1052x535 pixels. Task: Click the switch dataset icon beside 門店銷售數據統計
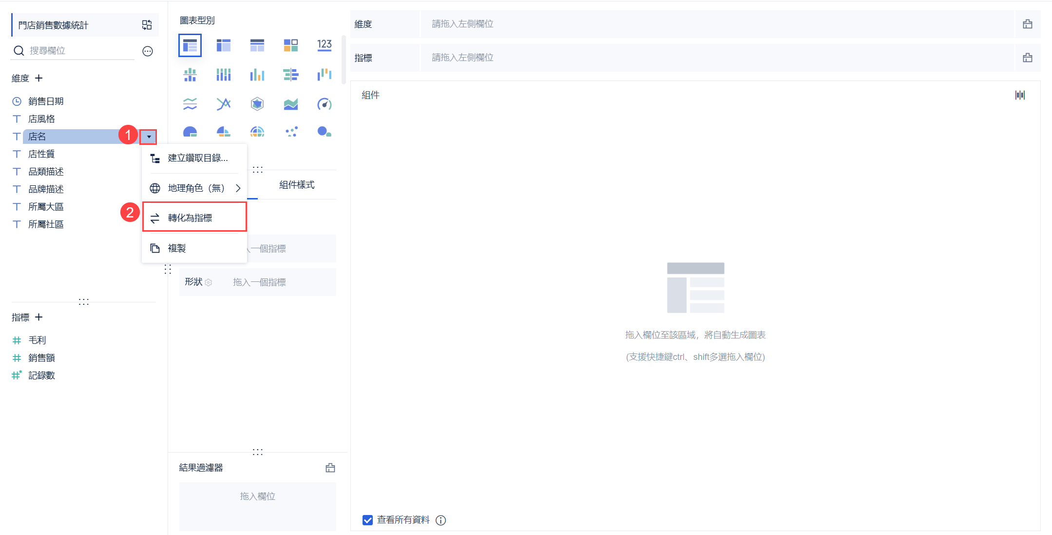(147, 25)
